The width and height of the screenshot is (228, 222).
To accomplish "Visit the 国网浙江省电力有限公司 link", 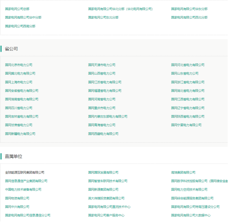I will coord(188,82).
